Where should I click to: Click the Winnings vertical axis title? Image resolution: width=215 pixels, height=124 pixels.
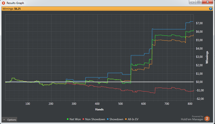click(207, 57)
